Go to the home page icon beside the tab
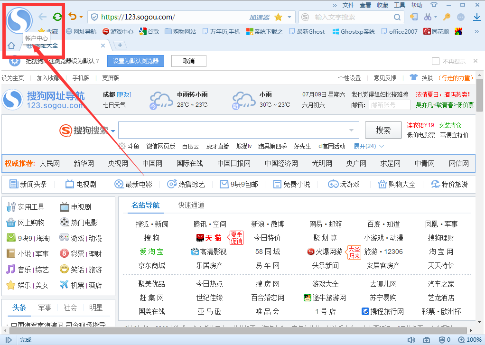The height and width of the screenshot is (345, 485). 11,46
